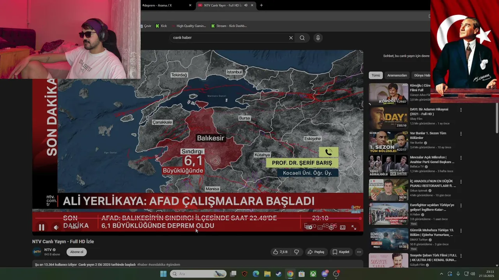Select the Aramanızdan filter chip
The width and height of the screenshot is (499, 280).
point(397,75)
